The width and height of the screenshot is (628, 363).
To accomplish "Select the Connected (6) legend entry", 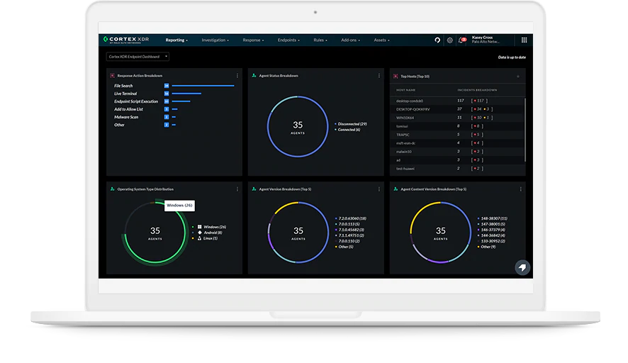I will (x=347, y=130).
